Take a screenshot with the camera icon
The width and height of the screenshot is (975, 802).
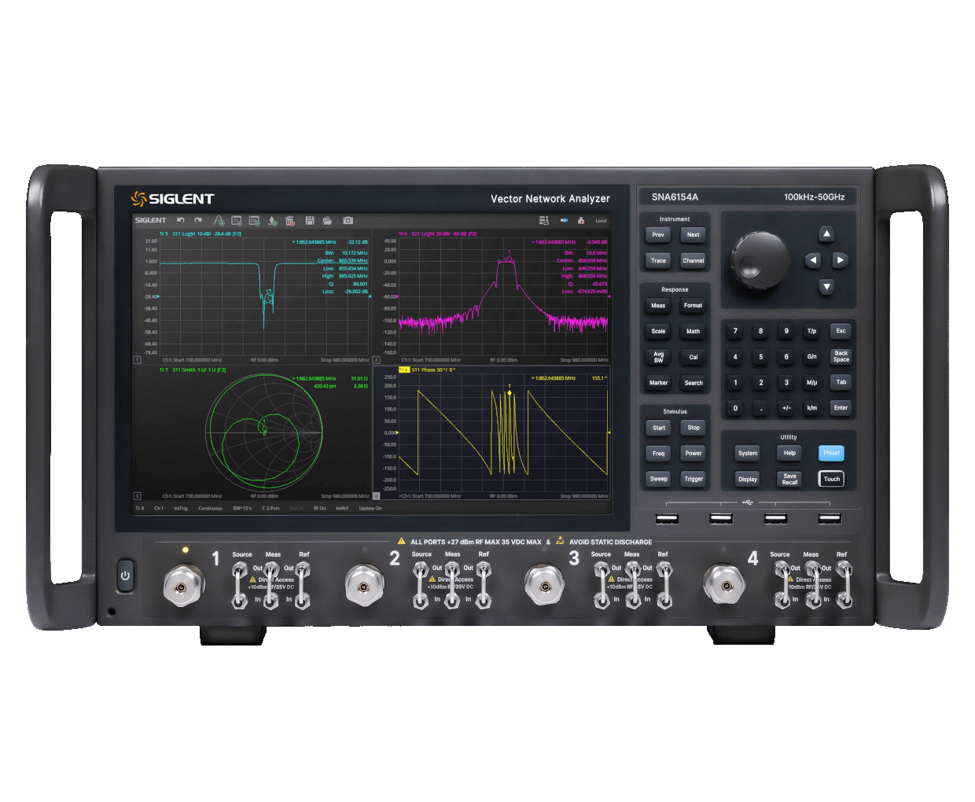tap(348, 221)
